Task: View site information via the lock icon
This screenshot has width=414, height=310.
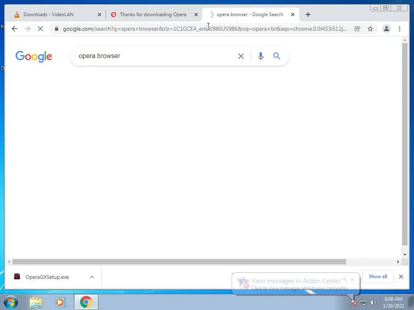Action: [57, 29]
